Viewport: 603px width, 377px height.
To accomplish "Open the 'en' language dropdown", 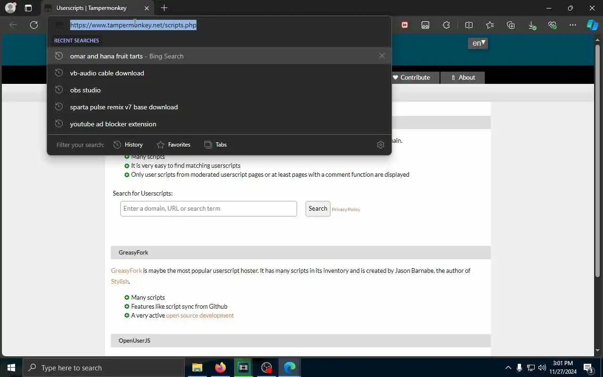I will click(x=478, y=43).
